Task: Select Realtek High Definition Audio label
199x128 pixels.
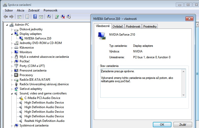Action: 44,121
